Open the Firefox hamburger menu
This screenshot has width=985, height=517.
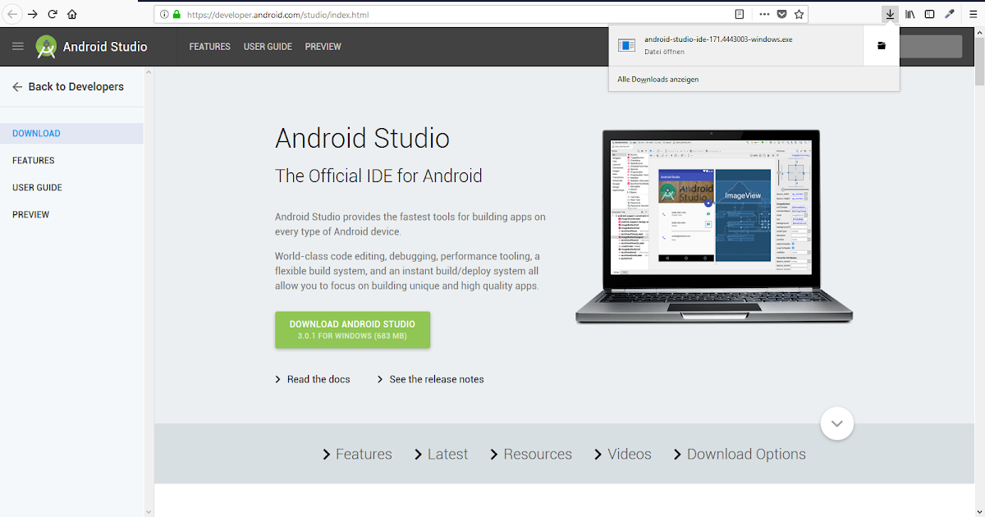(974, 14)
